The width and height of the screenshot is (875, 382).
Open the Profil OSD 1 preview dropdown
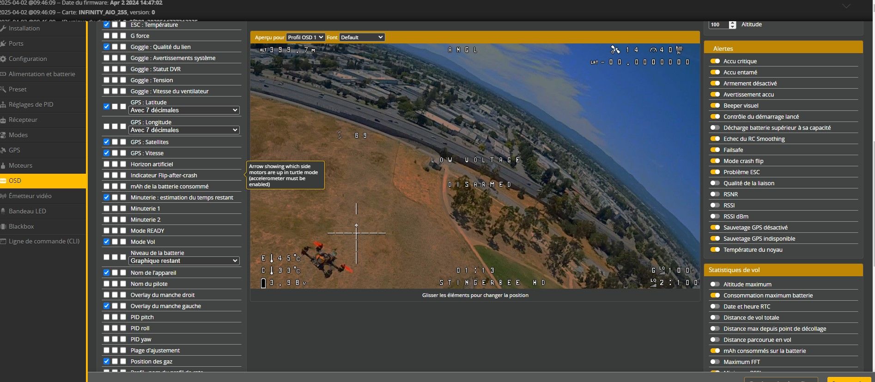coord(305,37)
